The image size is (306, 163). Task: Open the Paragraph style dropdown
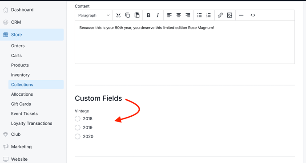tap(94, 15)
